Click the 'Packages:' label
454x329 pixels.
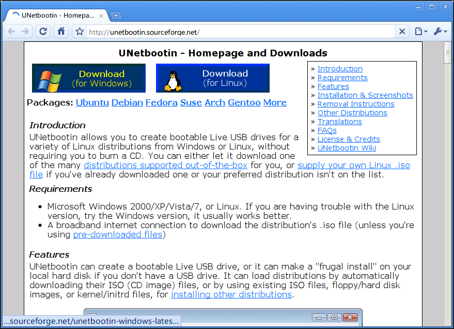[x=50, y=102]
